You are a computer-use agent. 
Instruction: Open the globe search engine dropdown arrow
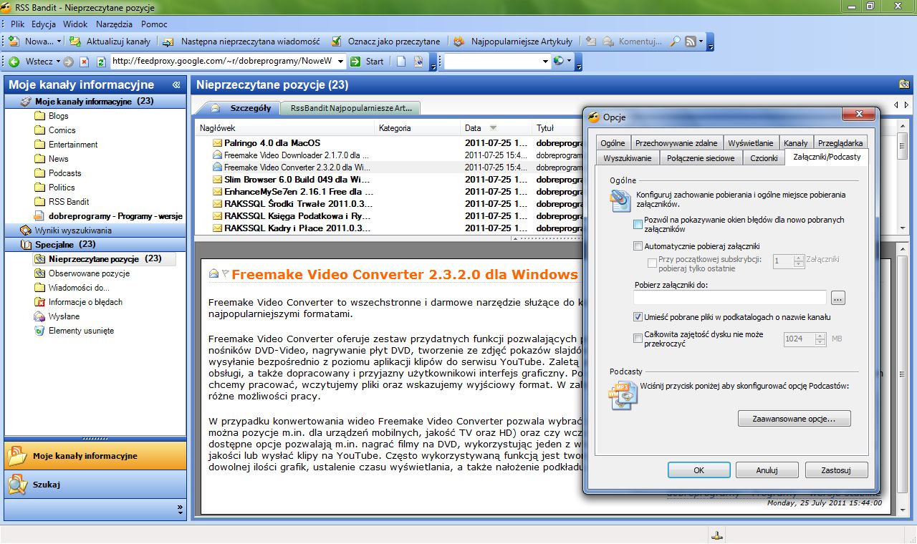[x=570, y=62]
